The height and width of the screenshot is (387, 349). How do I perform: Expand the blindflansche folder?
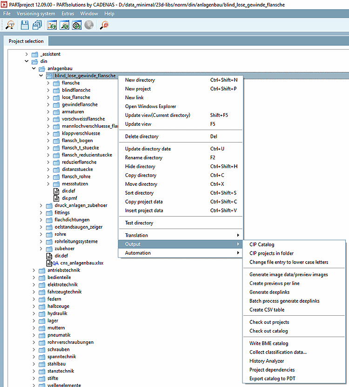pyautogui.click(x=48, y=90)
